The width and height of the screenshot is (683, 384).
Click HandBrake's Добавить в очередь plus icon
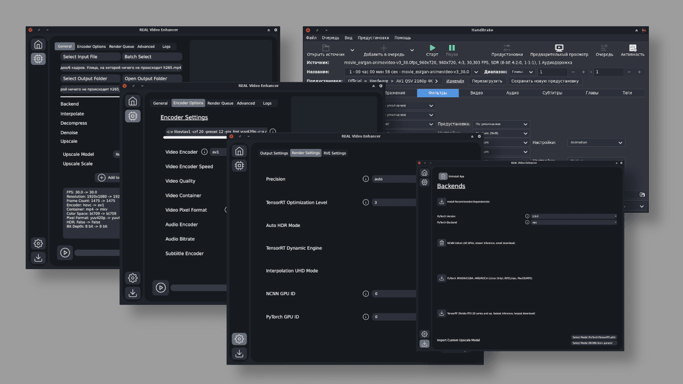tap(384, 48)
